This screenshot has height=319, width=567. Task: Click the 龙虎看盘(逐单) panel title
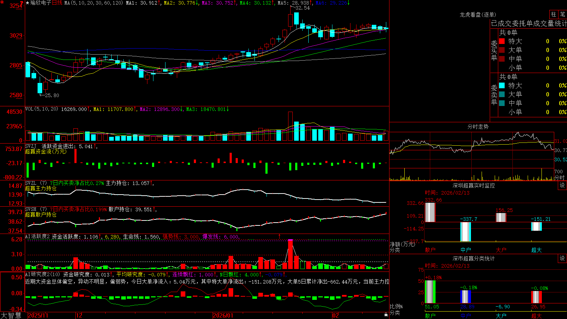pyautogui.click(x=478, y=15)
